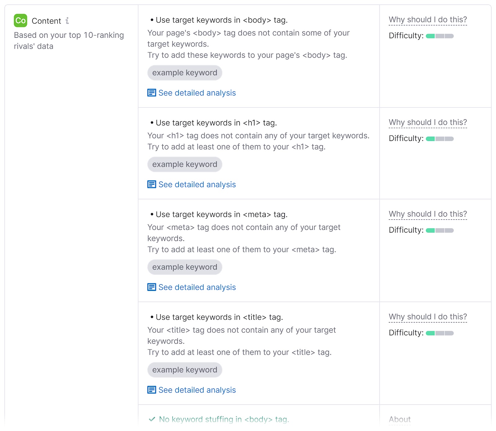Select the 'example keyword' chip under body tag

click(x=184, y=73)
